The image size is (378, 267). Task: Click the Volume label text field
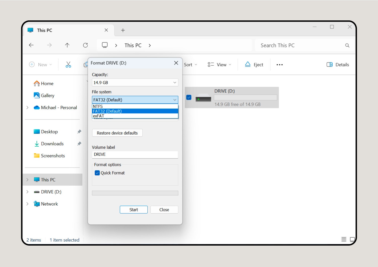(x=135, y=154)
